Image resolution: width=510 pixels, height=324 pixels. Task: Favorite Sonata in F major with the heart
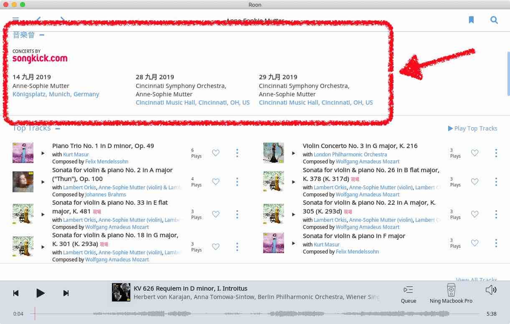(474, 243)
